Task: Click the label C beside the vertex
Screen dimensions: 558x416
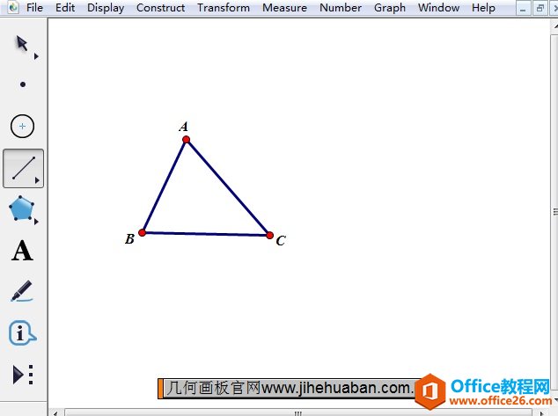Action: [281, 241]
